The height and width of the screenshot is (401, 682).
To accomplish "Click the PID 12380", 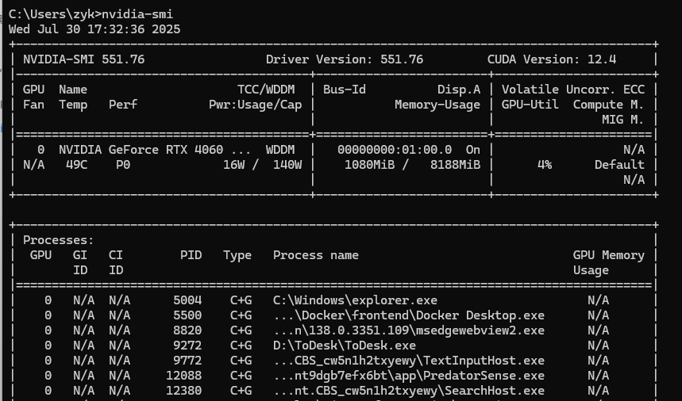I will pos(184,391).
